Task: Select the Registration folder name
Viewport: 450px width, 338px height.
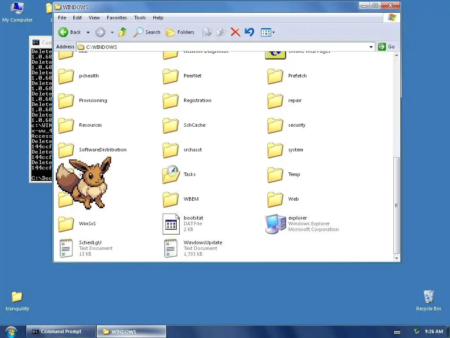Action: coord(197,100)
